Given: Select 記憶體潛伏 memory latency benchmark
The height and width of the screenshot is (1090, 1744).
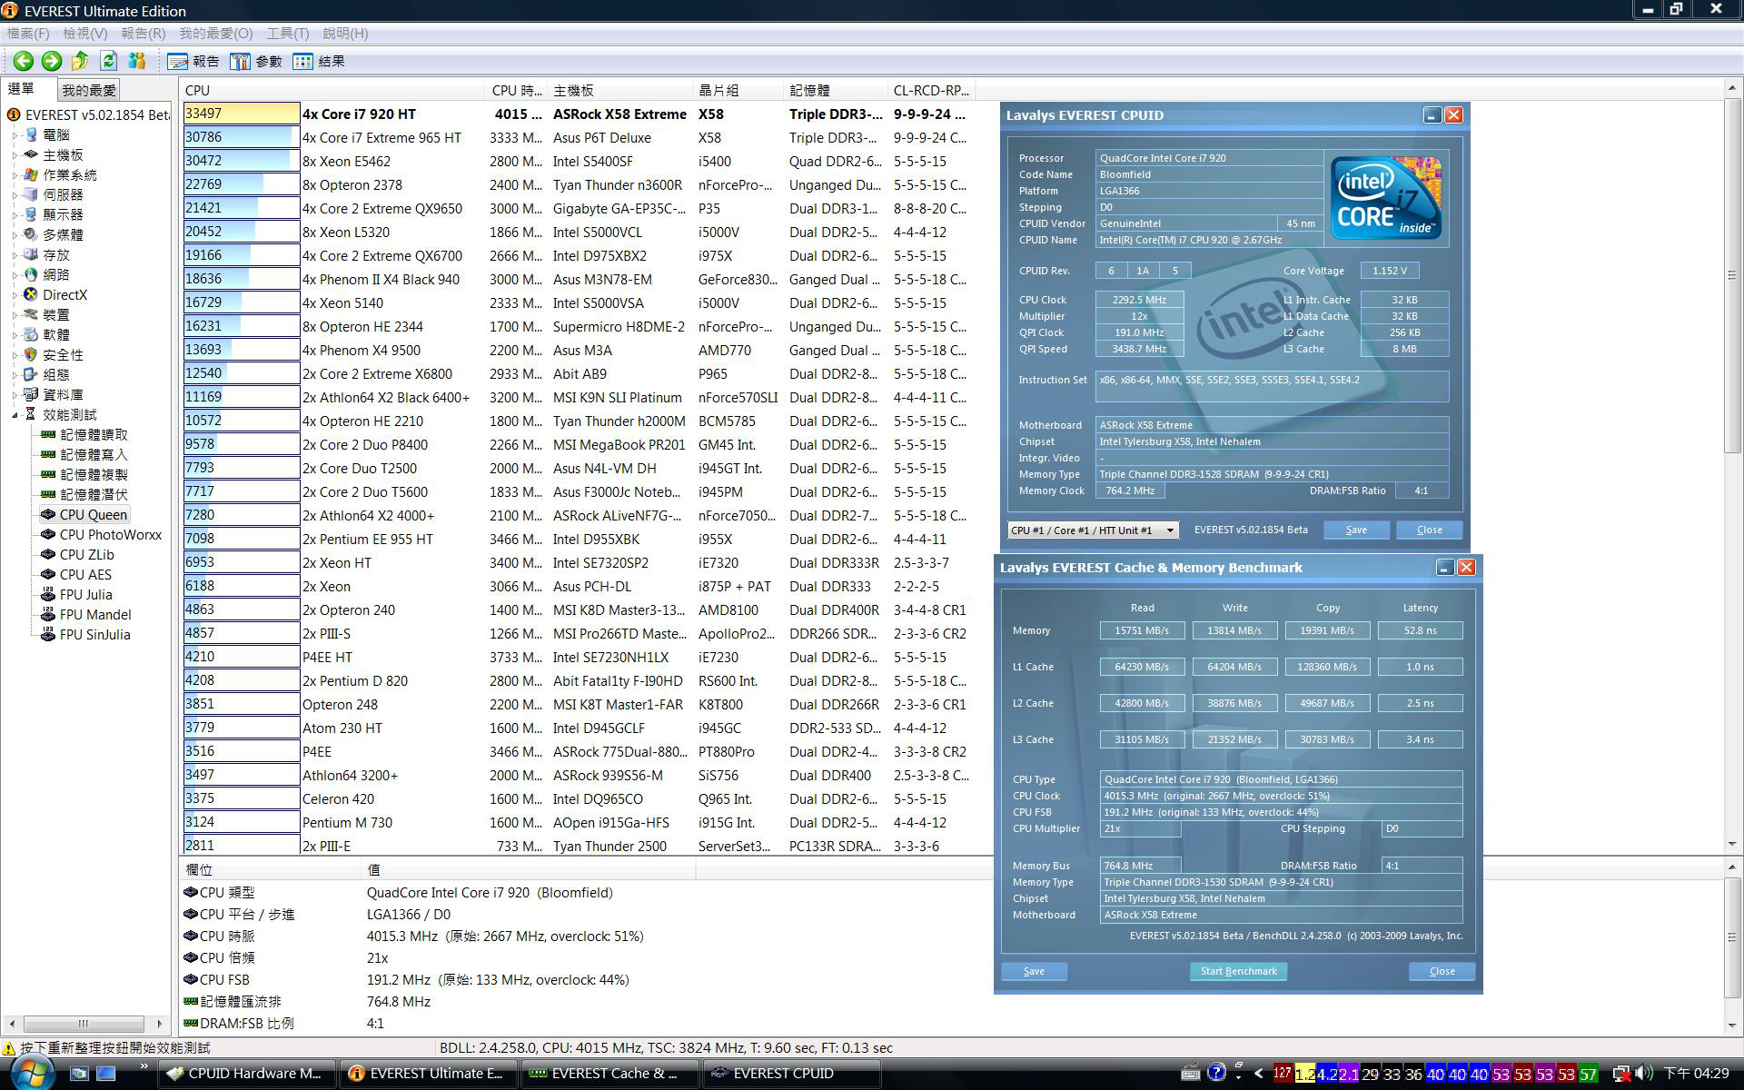Looking at the screenshot, I should point(94,494).
